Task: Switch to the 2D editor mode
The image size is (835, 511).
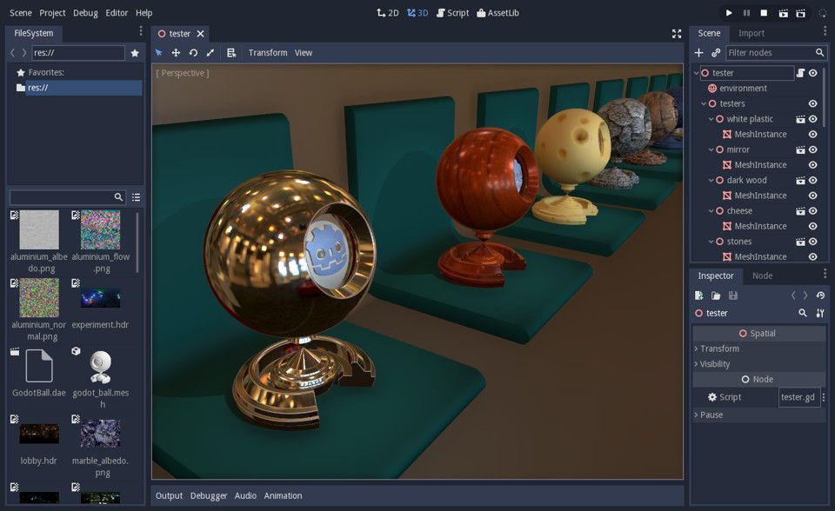Action: [390, 12]
